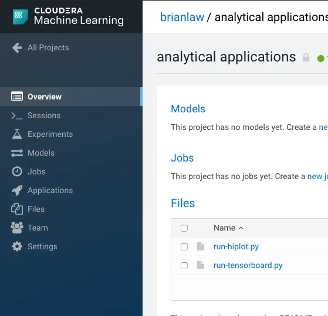Click 'This project has no jobs yet' text
The height and width of the screenshot is (316, 328).
(222, 177)
